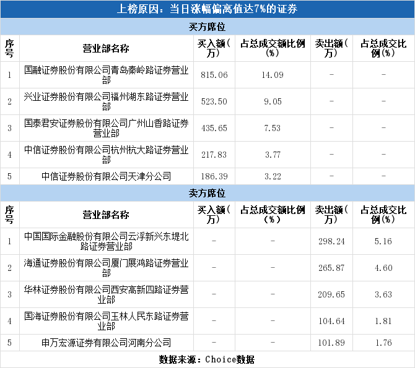
Task: Click sell percentage value 1.81
Action: (383, 321)
